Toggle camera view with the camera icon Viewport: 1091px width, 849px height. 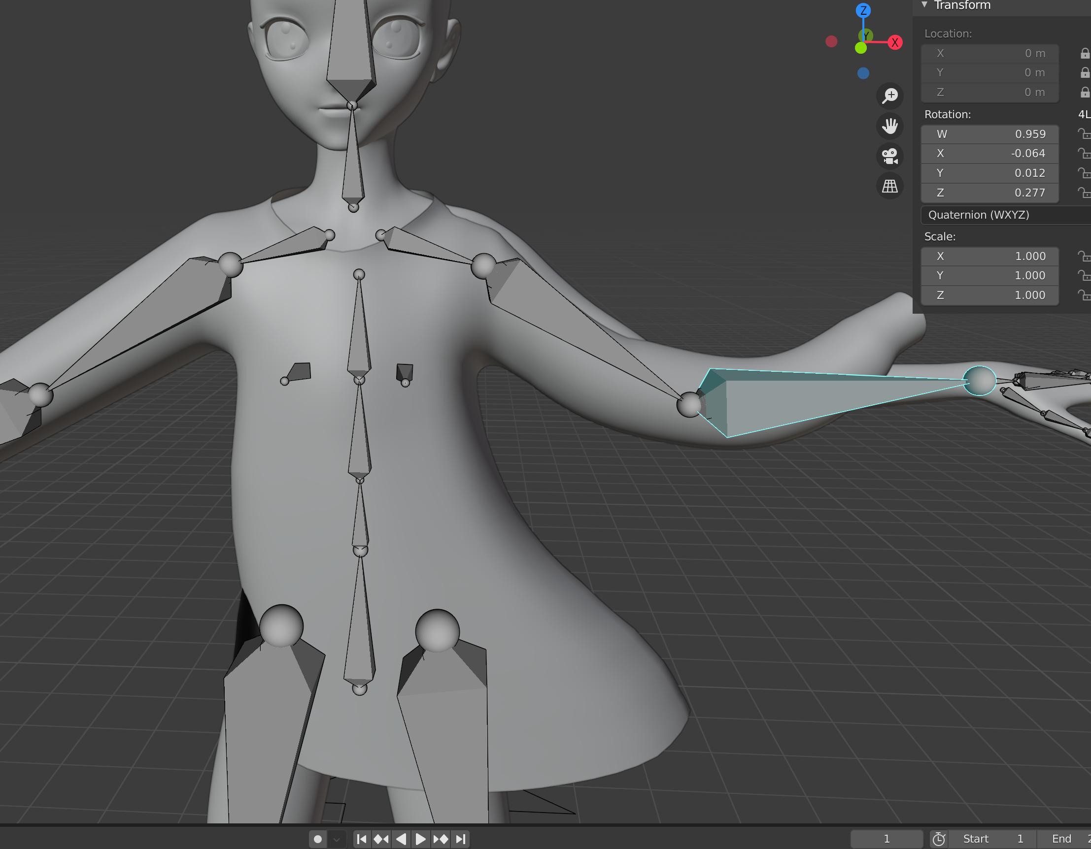pos(889,156)
